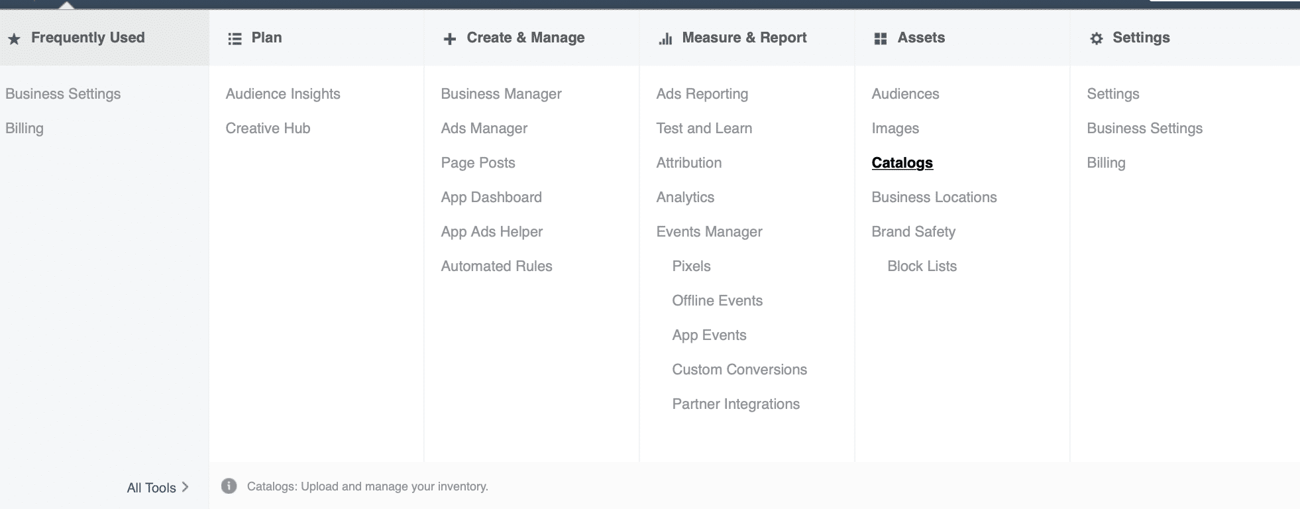This screenshot has width=1300, height=509.
Task: Click the plus icon beside Create & Manage
Action: [x=450, y=39]
